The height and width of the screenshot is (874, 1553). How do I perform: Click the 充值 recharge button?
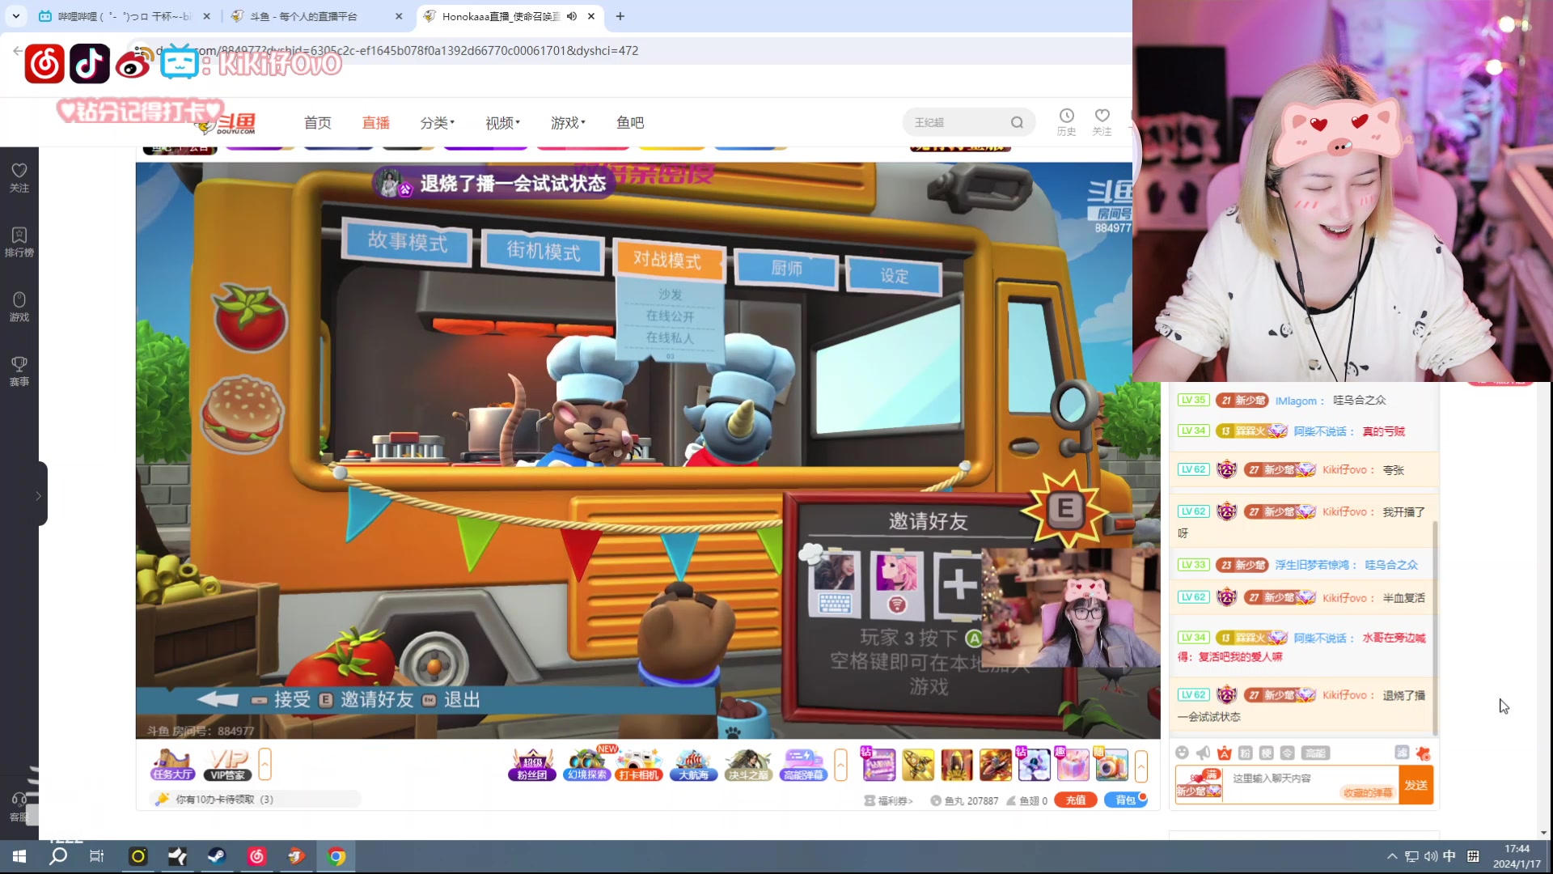click(x=1075, y=800)
